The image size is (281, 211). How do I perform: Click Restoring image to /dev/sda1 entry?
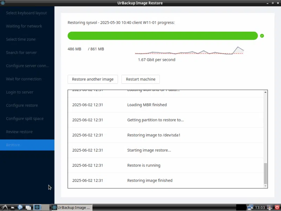pos(165,135)
